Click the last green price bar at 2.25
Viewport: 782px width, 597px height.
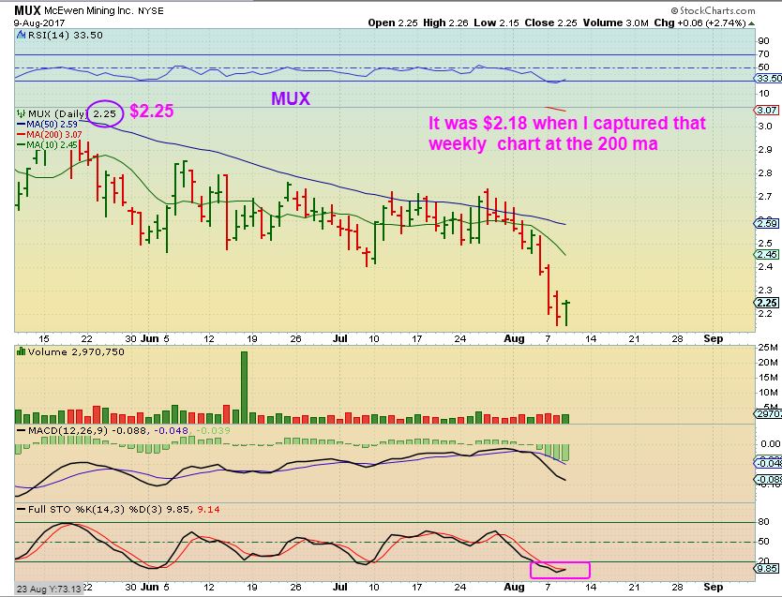566,313
